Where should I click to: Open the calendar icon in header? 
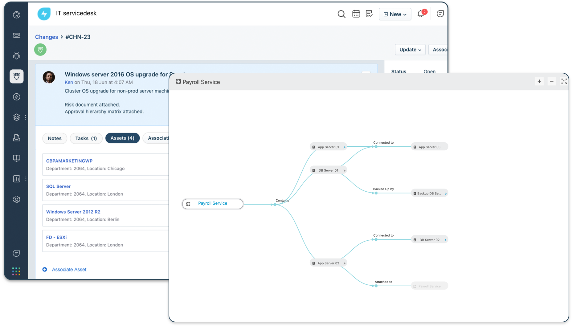pos(356,14)
